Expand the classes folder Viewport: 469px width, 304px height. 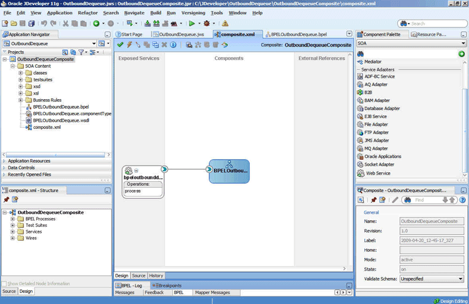coord(21,73)
